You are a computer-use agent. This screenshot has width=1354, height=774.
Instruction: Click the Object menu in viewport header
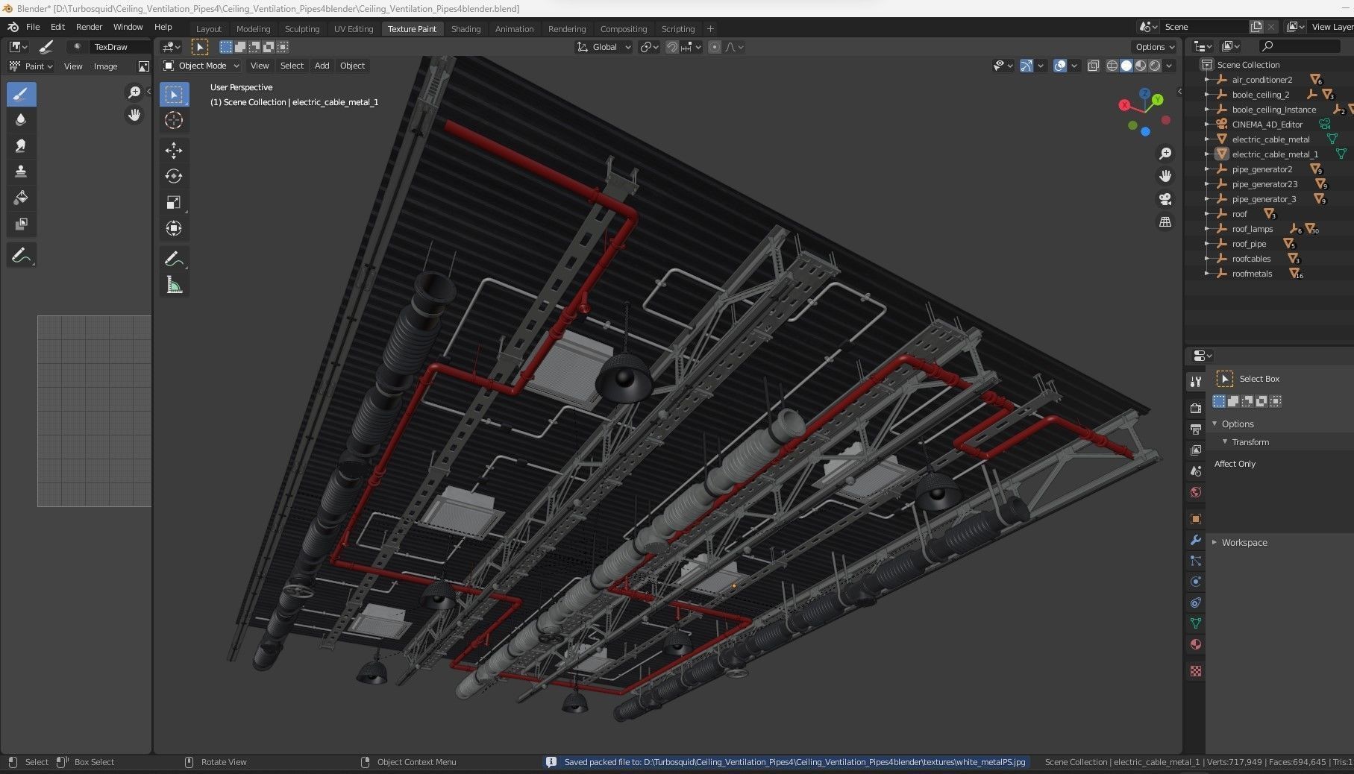352,66
